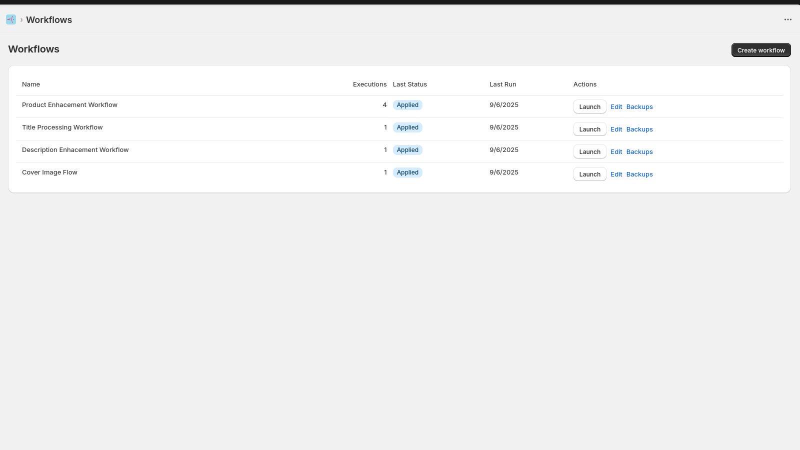Open Backups for Product Enhacement Workflow
Viewport: 800px width, 450px height.
tap(639, 106)
